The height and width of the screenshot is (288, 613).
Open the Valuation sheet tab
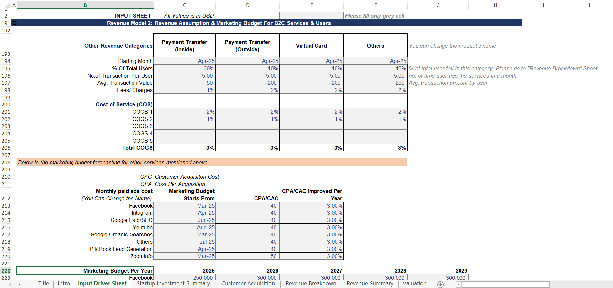[x=418, y=284]
